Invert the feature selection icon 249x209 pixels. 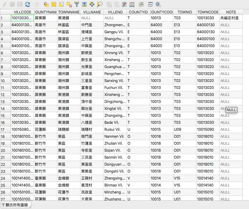click(61, 4)
